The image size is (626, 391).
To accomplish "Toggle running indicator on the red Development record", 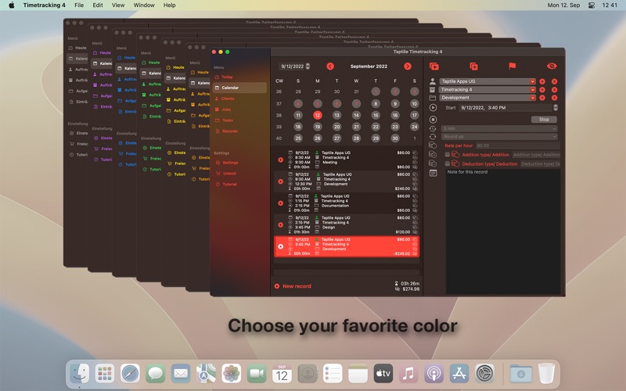I will [x=281, y=246].
